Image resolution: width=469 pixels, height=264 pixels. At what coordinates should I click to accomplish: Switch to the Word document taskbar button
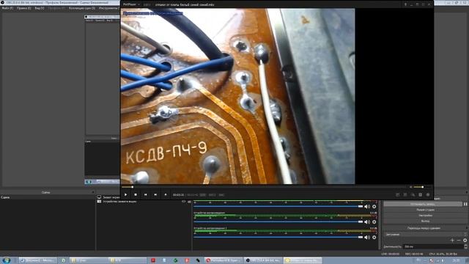click(37, 260)
